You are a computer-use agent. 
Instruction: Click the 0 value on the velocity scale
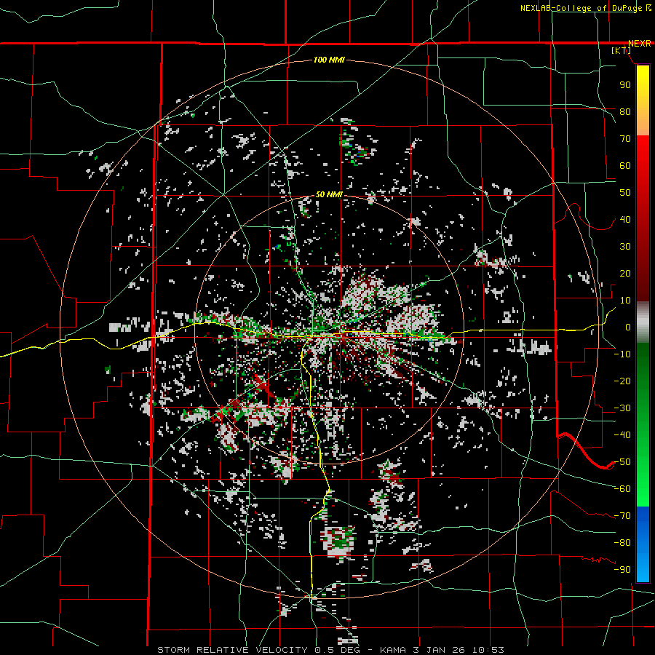click(628, 327)
